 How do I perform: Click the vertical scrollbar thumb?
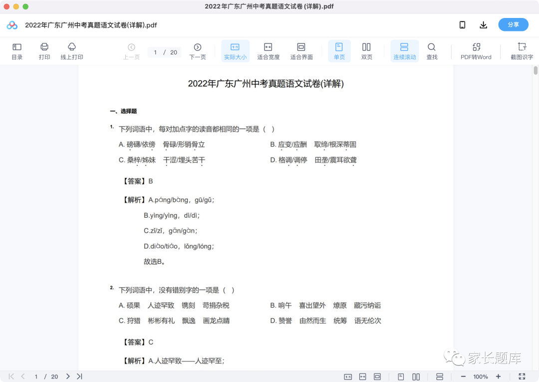(536, 70)
